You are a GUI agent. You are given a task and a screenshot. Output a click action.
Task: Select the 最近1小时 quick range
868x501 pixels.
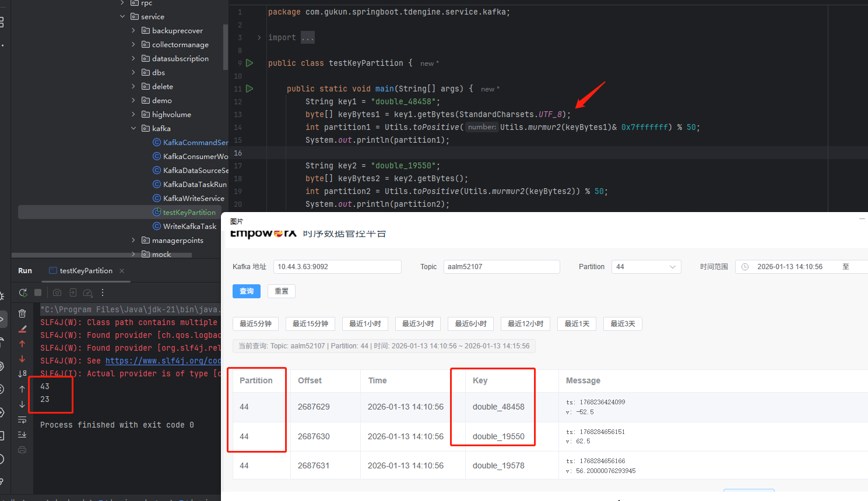(366, 324)
